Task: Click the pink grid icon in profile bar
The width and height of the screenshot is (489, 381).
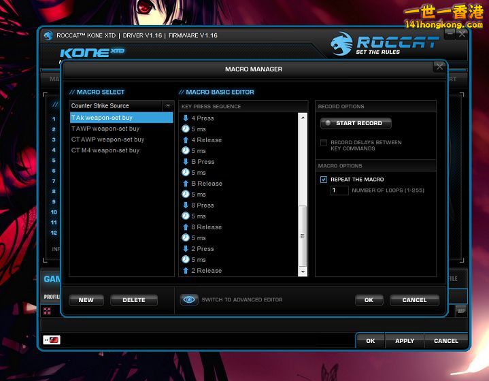Action: tap(47, 311)
